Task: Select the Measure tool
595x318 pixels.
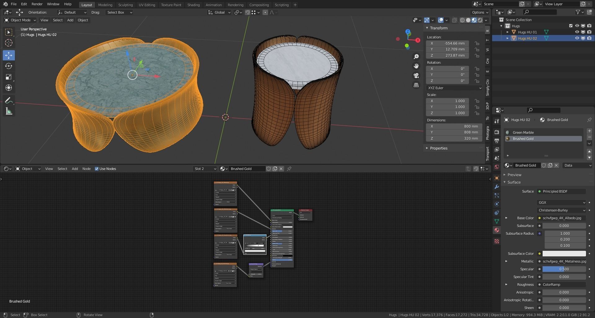Action: click(9, 111)
